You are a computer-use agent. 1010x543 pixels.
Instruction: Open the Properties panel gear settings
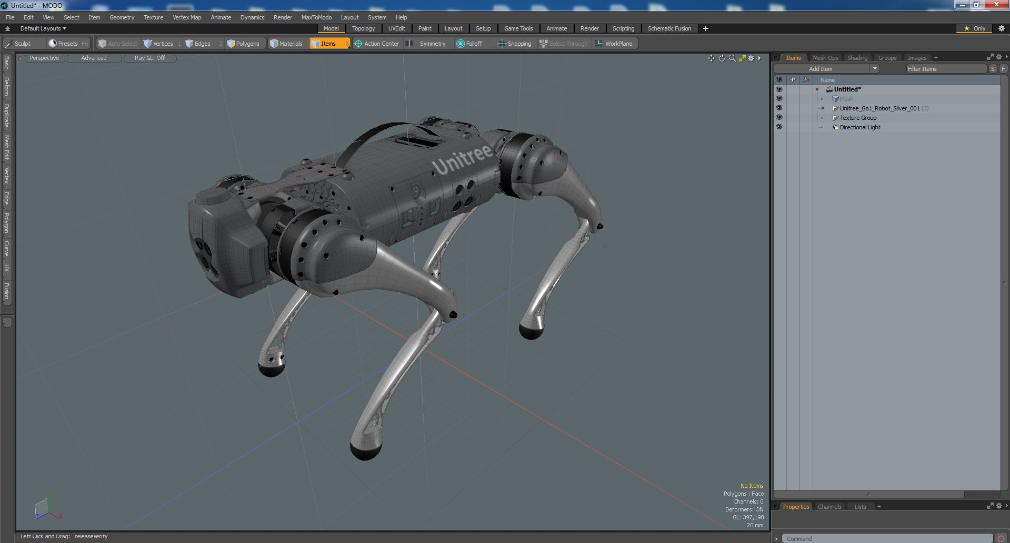[x=999, y=506]
